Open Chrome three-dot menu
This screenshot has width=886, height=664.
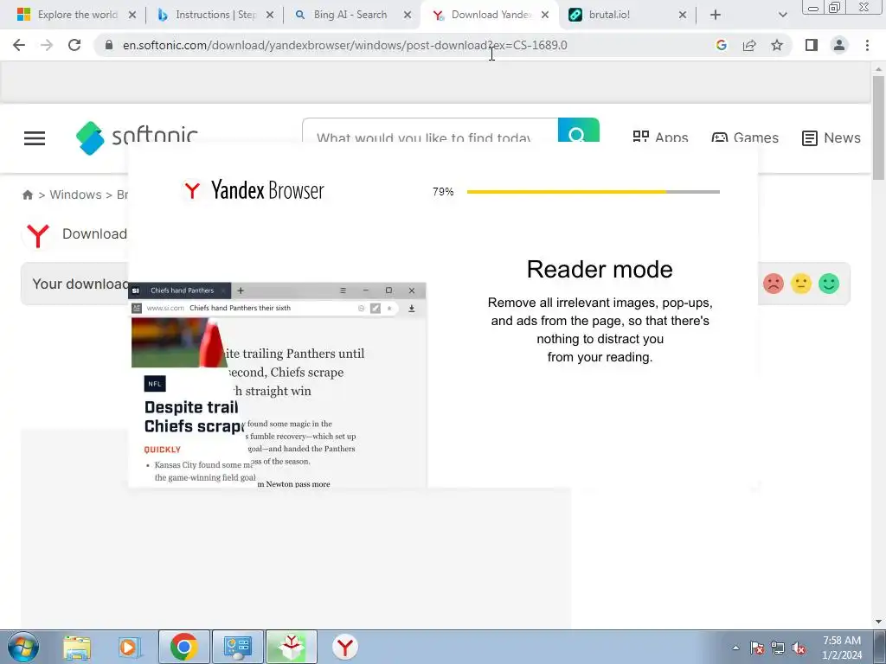867,45
